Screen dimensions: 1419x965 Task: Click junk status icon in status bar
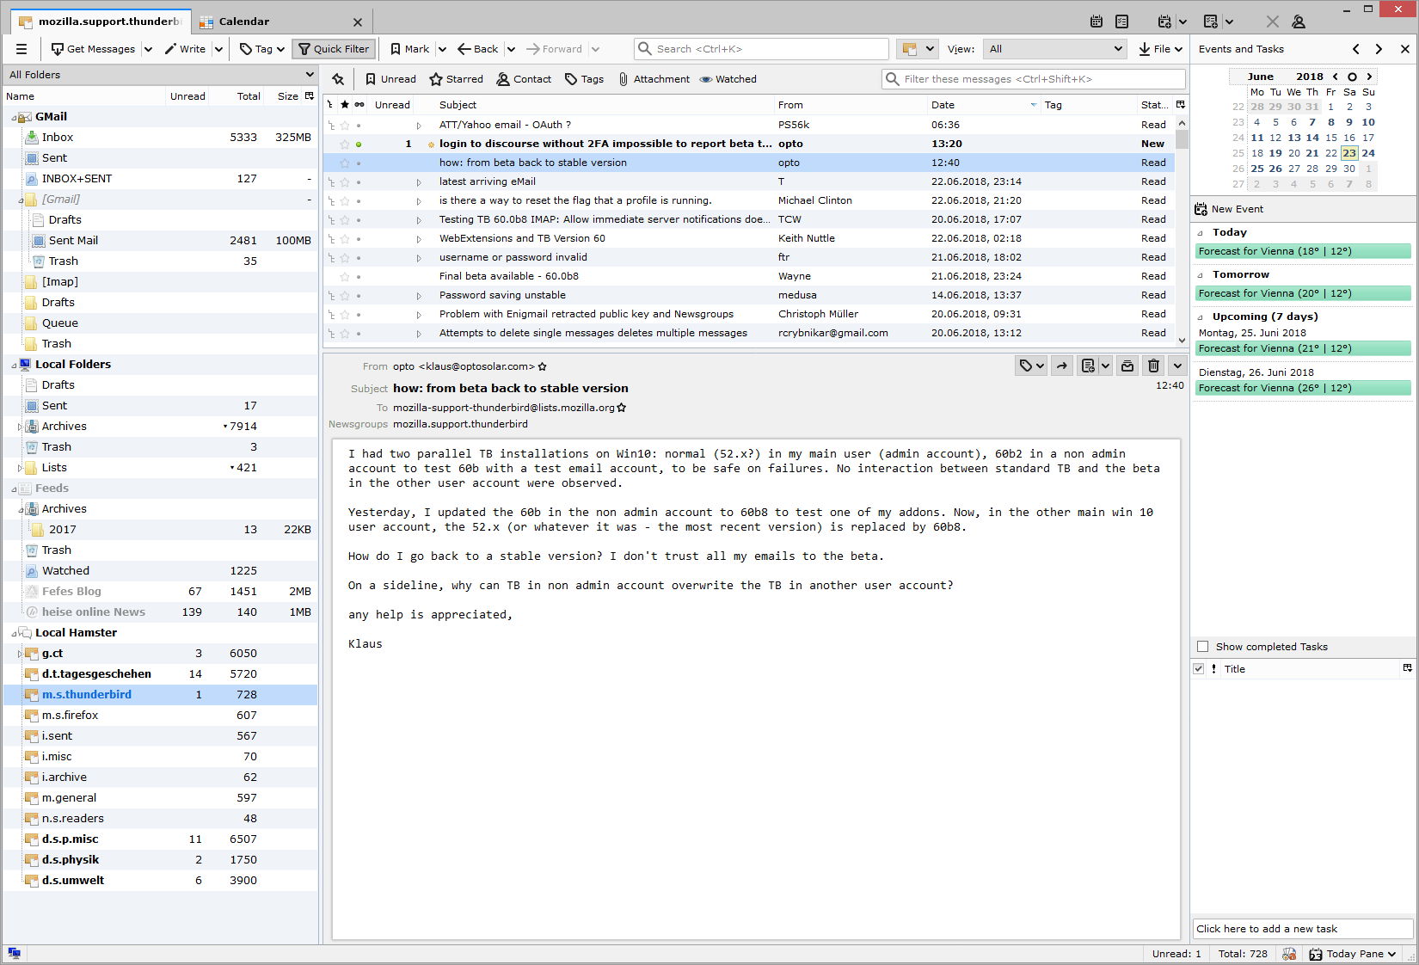click(x=1289, y=954)
